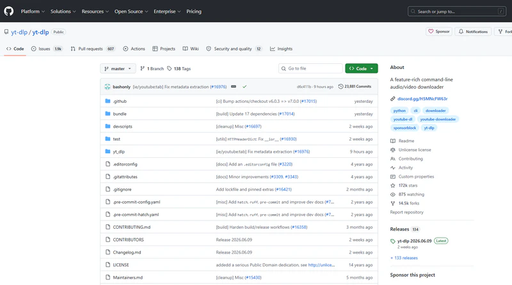Click the .github folder icon
Viewport: 512px width, 285px height.
pos(108,101)
